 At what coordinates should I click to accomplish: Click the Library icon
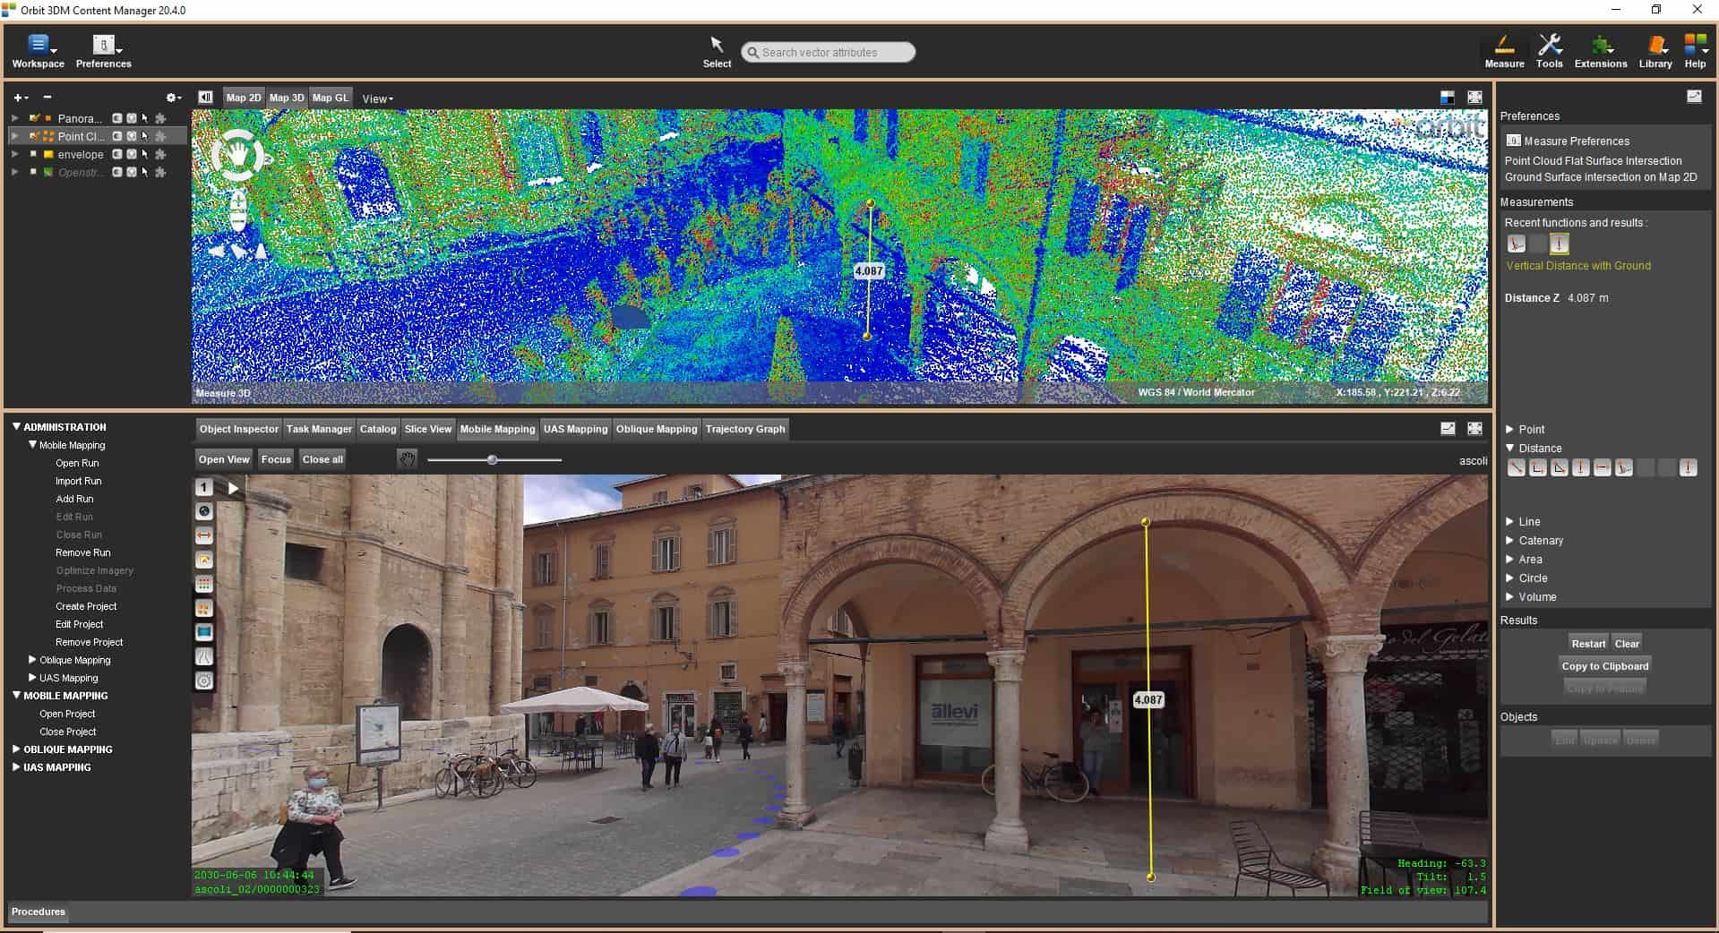pos(1655,51)
